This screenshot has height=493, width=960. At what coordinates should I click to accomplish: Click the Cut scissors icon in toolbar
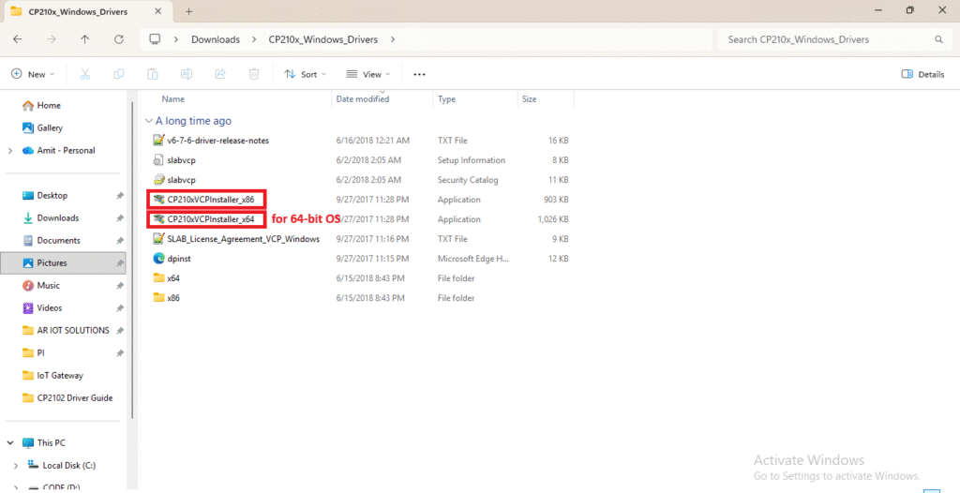(85, 74)
